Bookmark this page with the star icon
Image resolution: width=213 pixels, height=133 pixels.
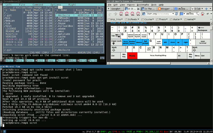pos(170,14)
